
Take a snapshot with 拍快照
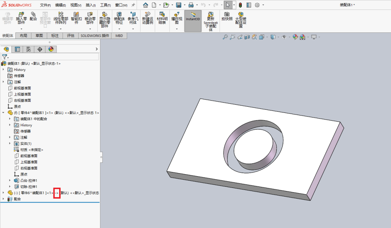coord(227,16)
